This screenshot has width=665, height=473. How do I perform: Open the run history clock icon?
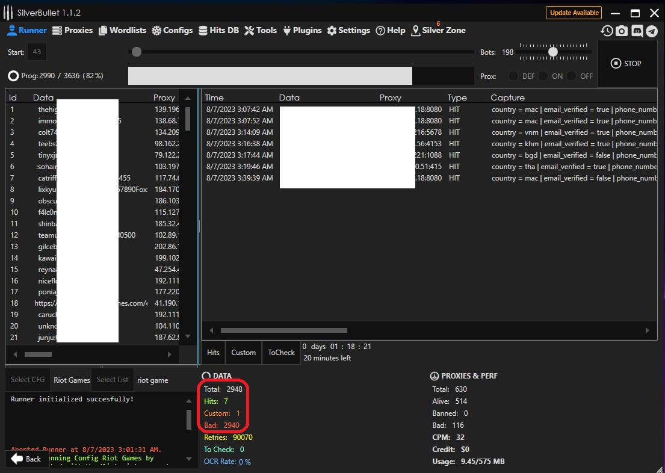[x=607, y=31]
